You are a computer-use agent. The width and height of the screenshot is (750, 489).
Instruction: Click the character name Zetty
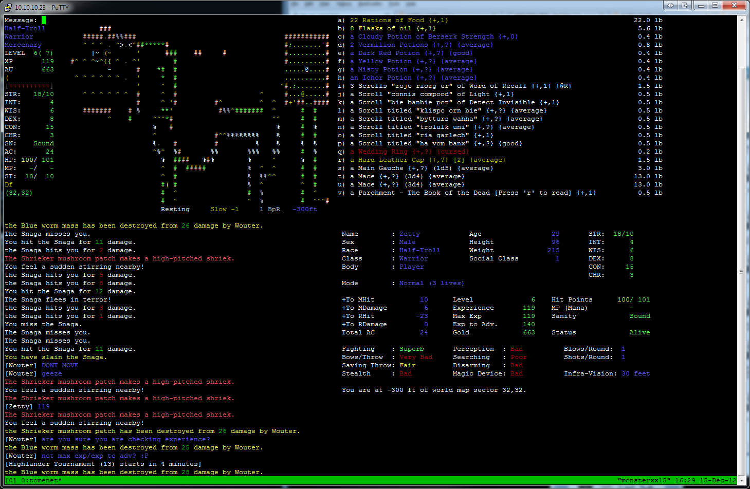click(409, 234)
